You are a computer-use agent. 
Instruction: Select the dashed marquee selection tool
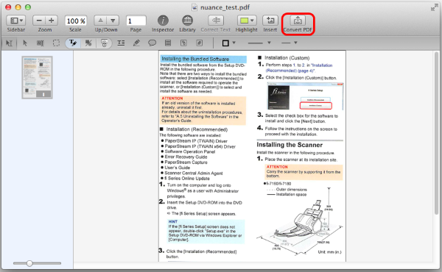[56, 43]
